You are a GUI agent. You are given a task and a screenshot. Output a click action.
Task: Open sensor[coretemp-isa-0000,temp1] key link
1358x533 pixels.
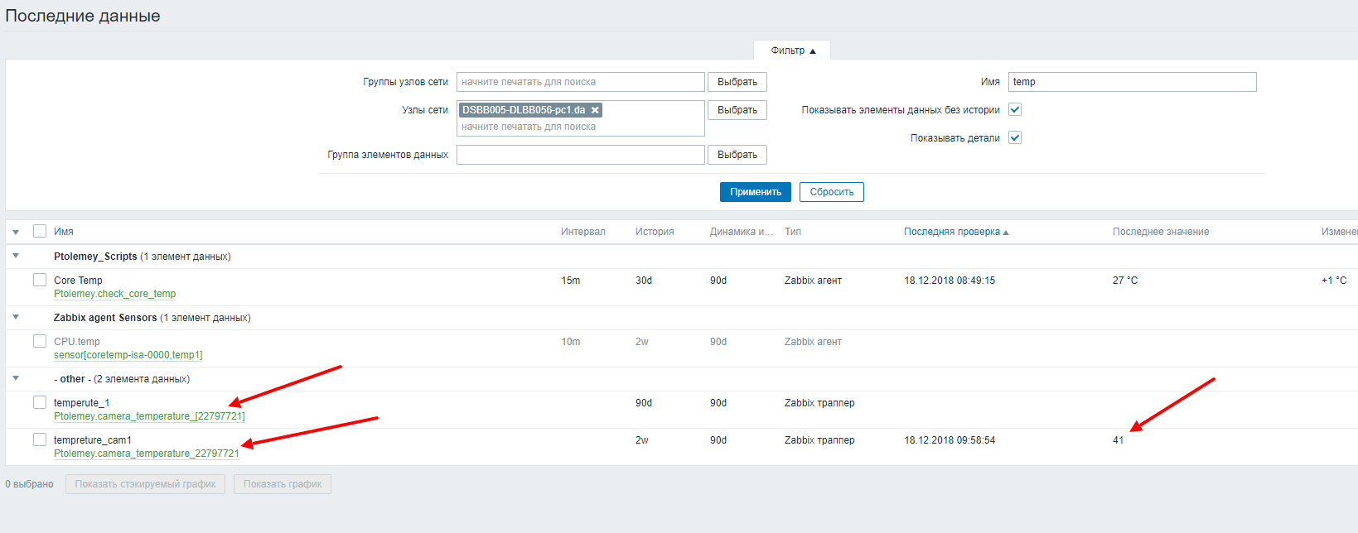128,355
